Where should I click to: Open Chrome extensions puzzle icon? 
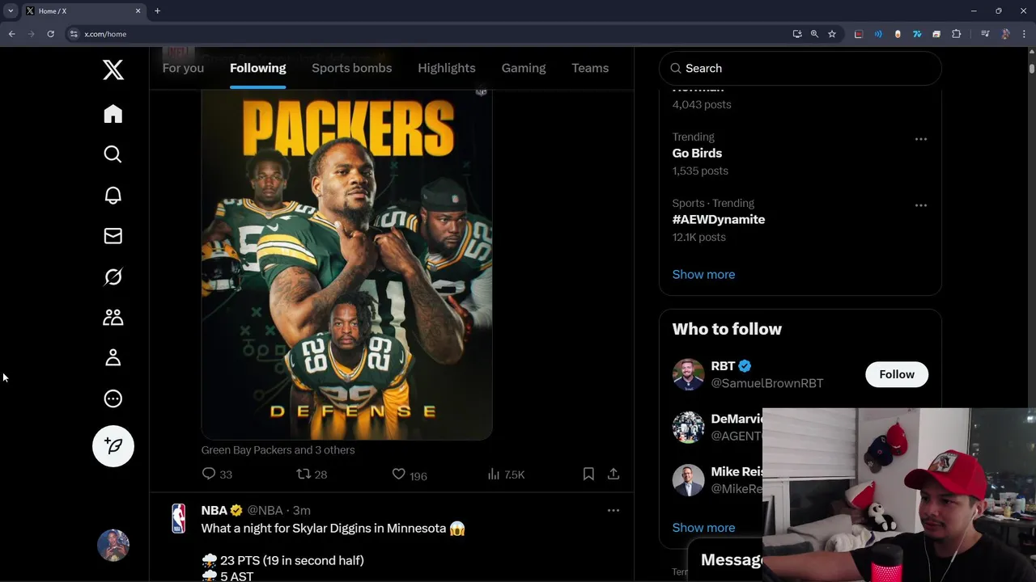(956, 34)
